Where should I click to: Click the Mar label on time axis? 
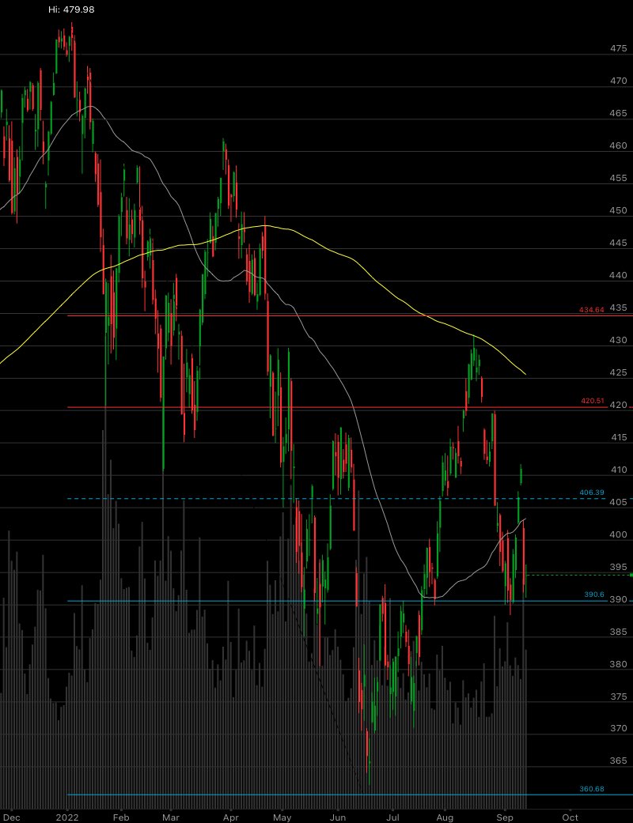click(171, 817)
